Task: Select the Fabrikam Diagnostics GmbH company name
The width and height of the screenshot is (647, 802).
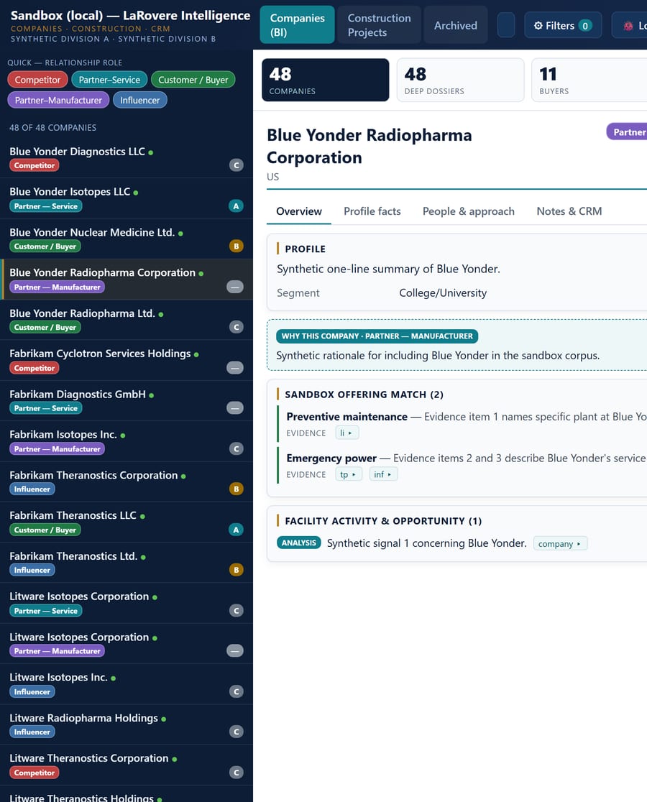Action: click(78, 395)
